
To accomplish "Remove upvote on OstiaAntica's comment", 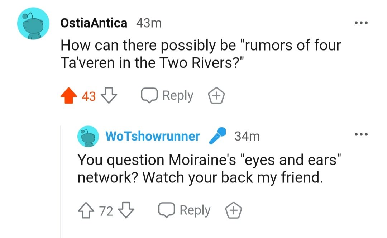I will [x=69, y=96].
